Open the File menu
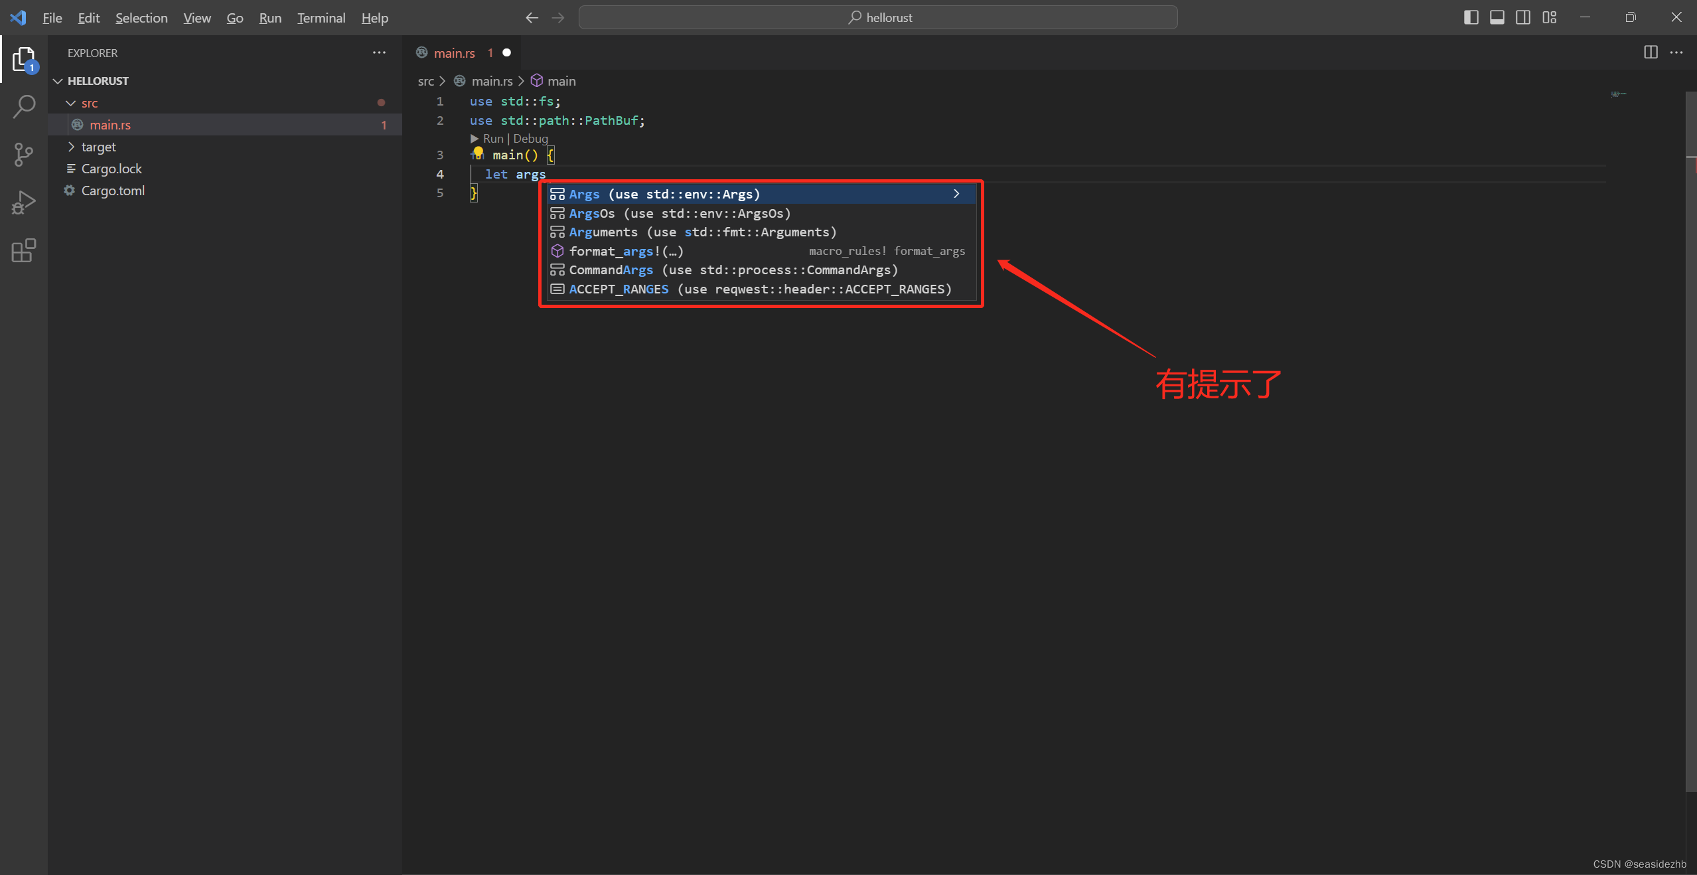The height and width of the screenshot is (875, 1697). click(52, 18)
